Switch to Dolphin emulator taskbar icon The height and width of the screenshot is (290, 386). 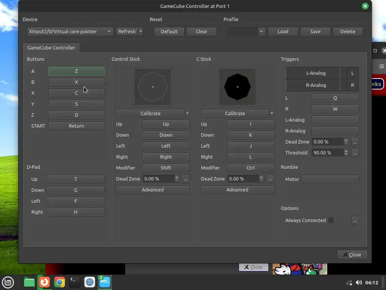105,282
